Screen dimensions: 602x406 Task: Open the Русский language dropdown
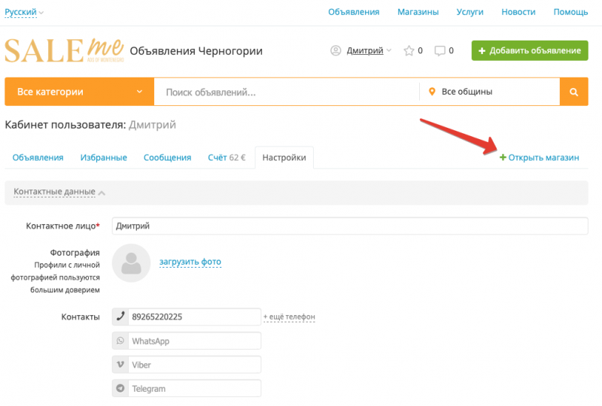(x=25, y=12)
